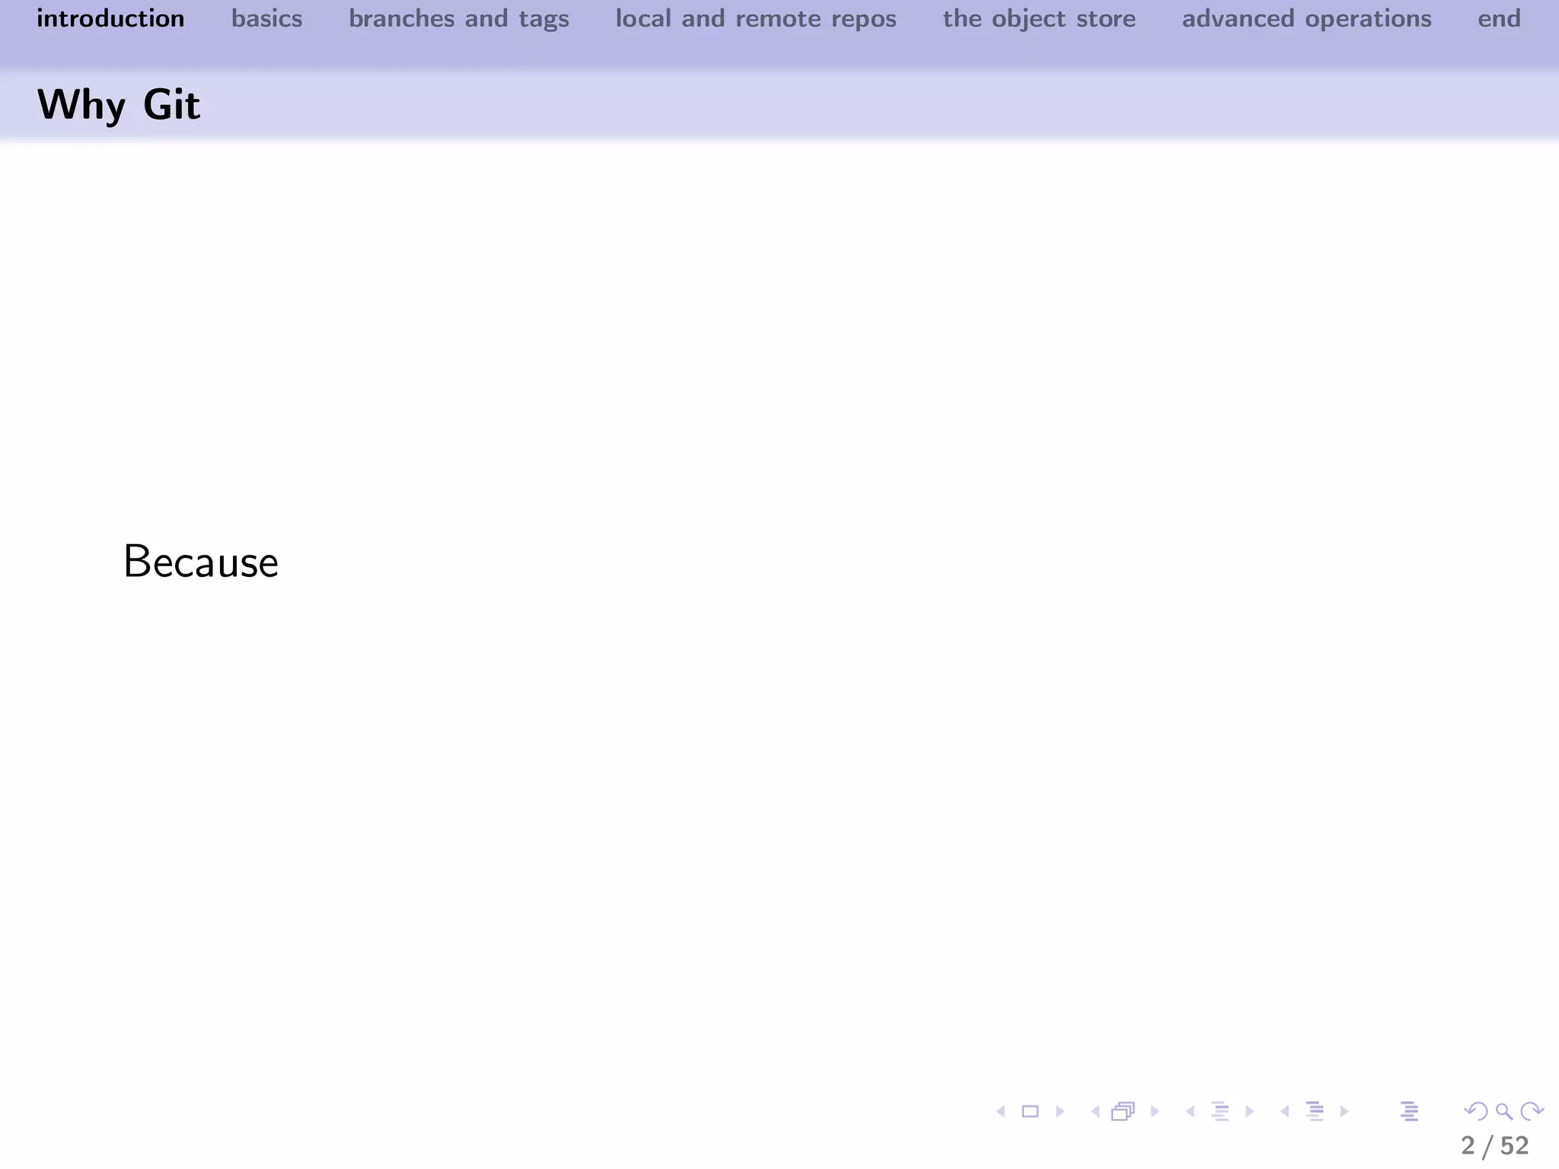
Task: Click the previous slide arrow icon
Action: point(1001,1112)
